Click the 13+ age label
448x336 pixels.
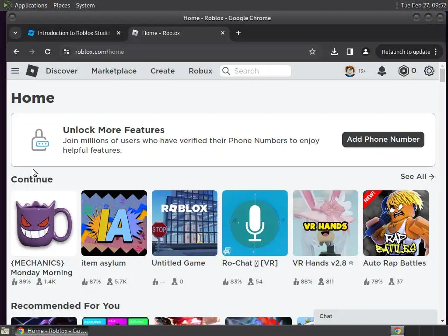362,71
